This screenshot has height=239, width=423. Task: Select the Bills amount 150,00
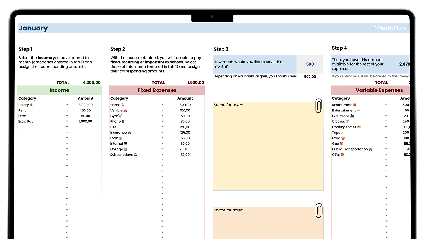pos(185,127)
